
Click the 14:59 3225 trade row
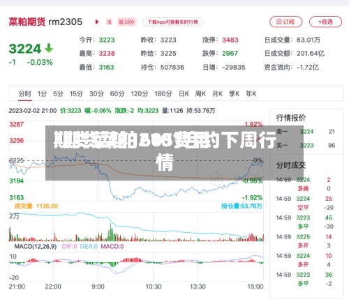[304, 237]
